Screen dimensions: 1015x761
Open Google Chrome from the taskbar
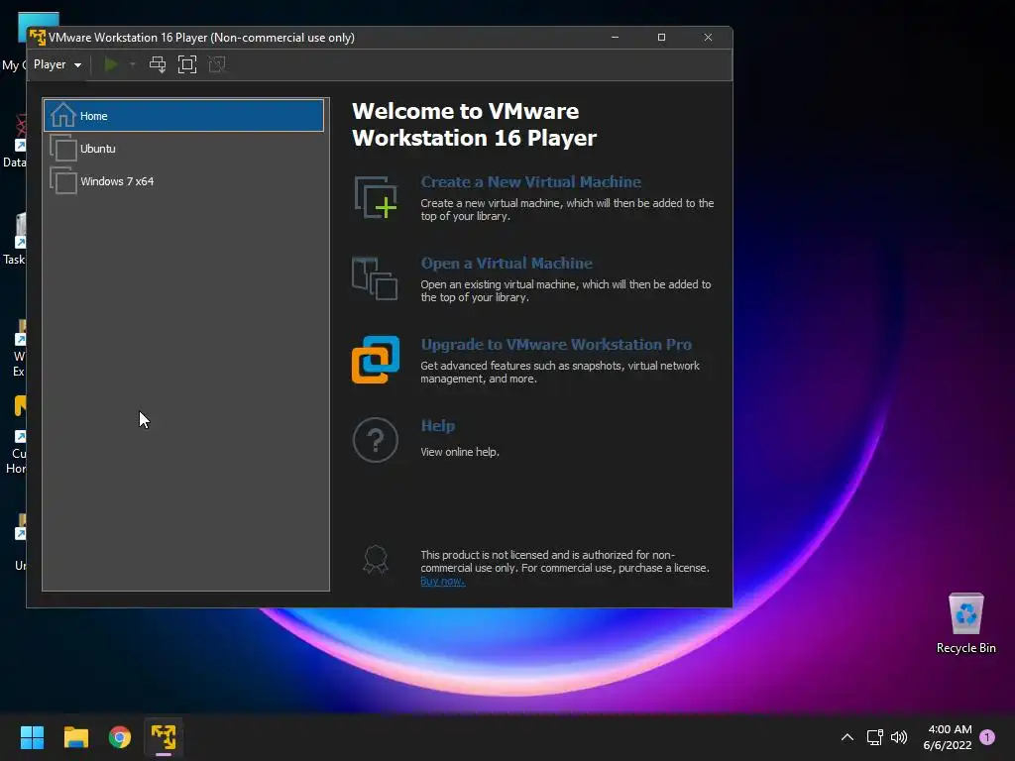click(120, 737)
